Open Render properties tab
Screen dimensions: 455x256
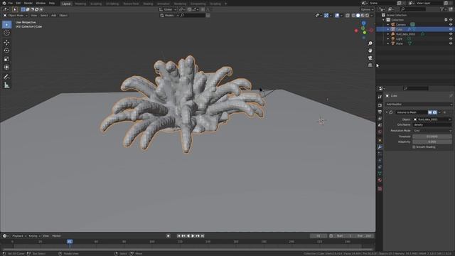point(380,105)
